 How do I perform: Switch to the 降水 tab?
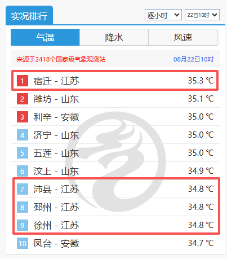(x=114, y=37)
